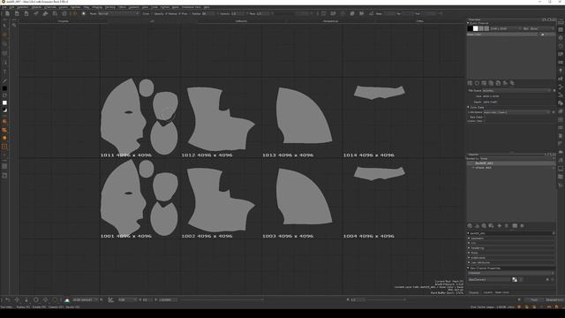Switch to the Objects tab at panel bottom
The image size is (565, 318).
click(x=473, y=292)
